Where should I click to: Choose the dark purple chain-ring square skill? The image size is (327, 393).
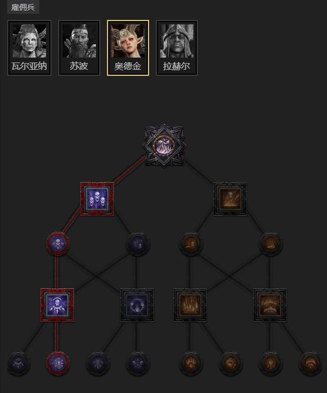tap(137, 306)
